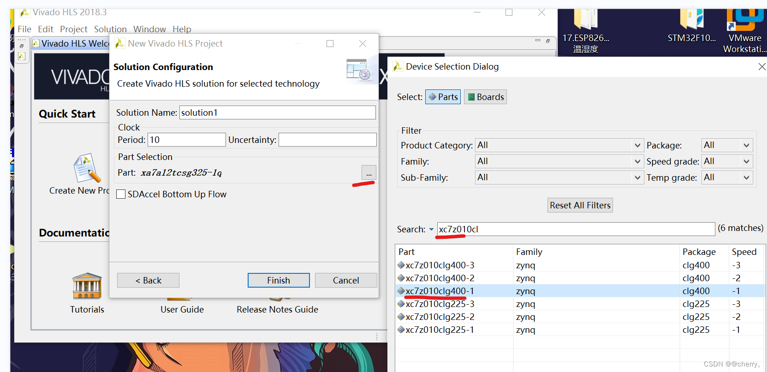Select part row xc7z010clg225-2
Image resolution: width=767 pixels, height=372 pixels.
click(580, 317)
